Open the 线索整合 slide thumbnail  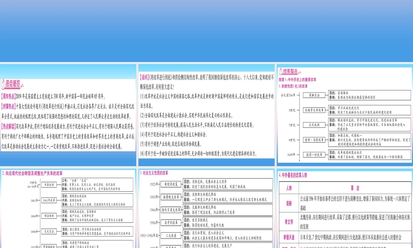click(345, 115)
